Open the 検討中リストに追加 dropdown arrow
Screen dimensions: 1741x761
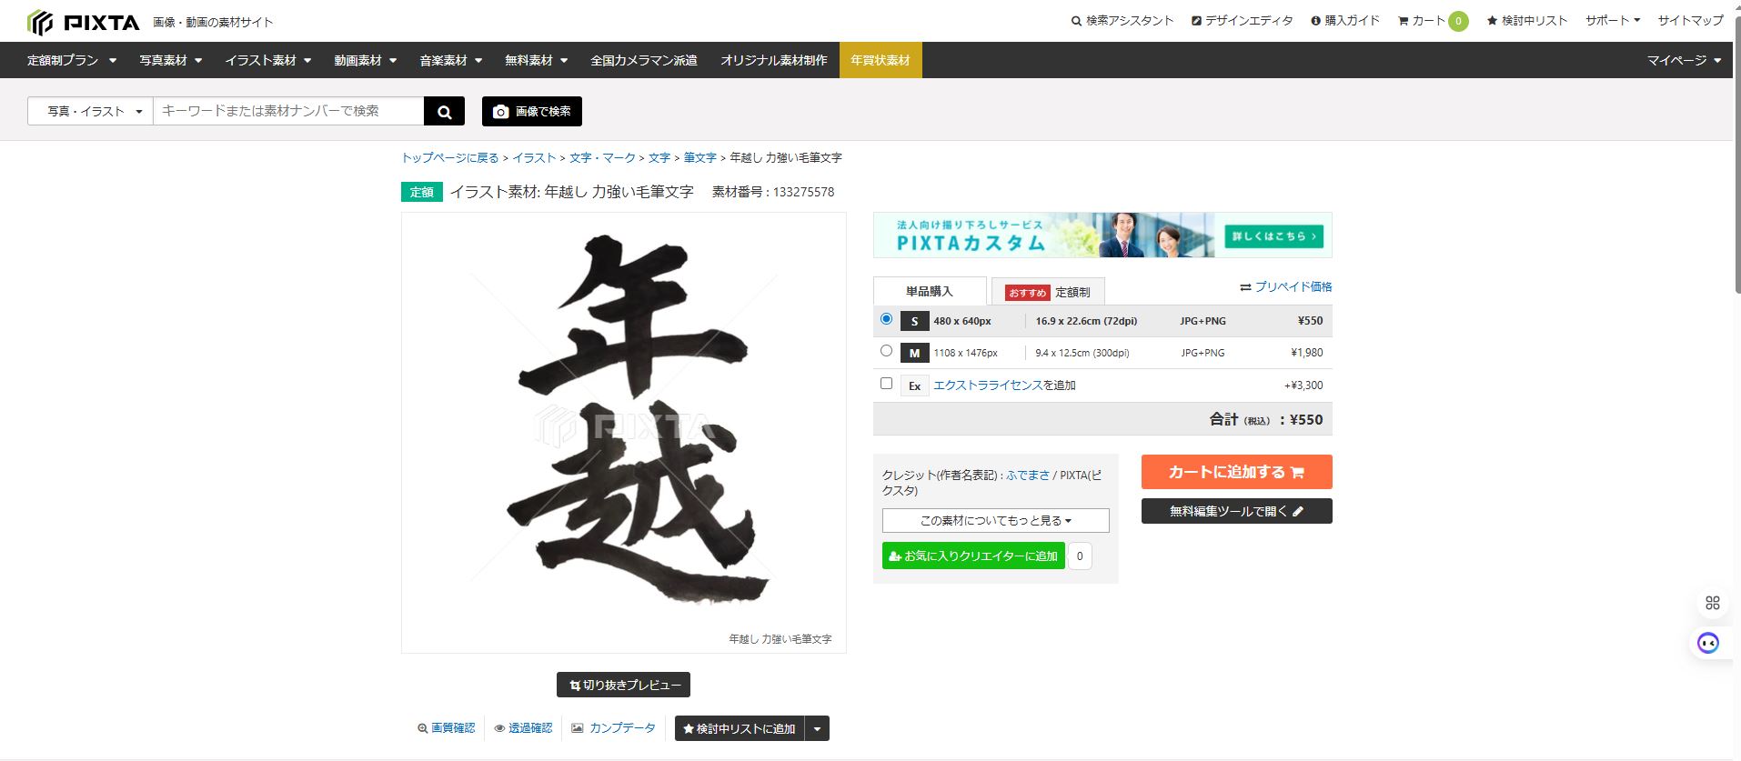[x=817, y=728]
